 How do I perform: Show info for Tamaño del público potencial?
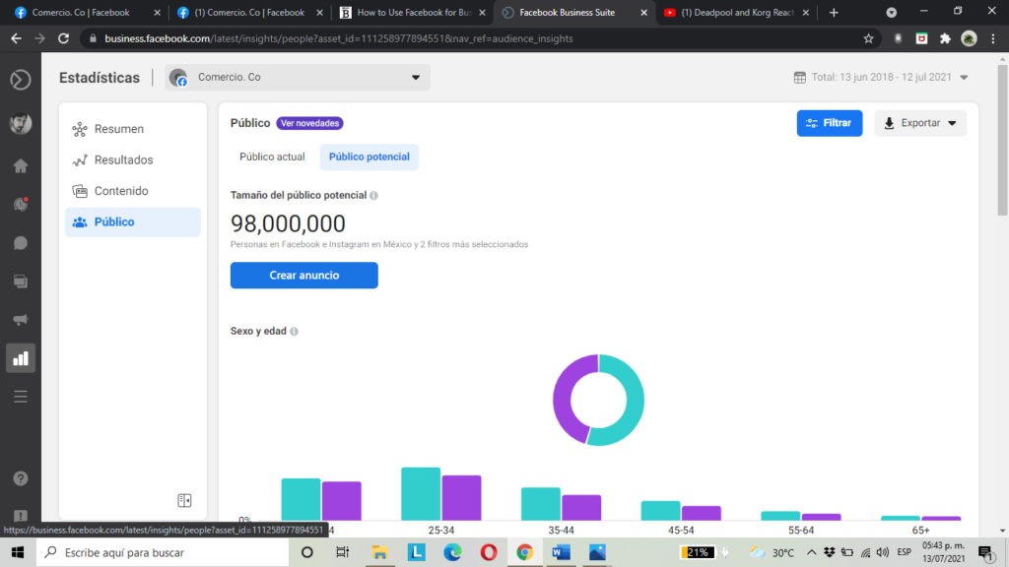coord(373,196)
